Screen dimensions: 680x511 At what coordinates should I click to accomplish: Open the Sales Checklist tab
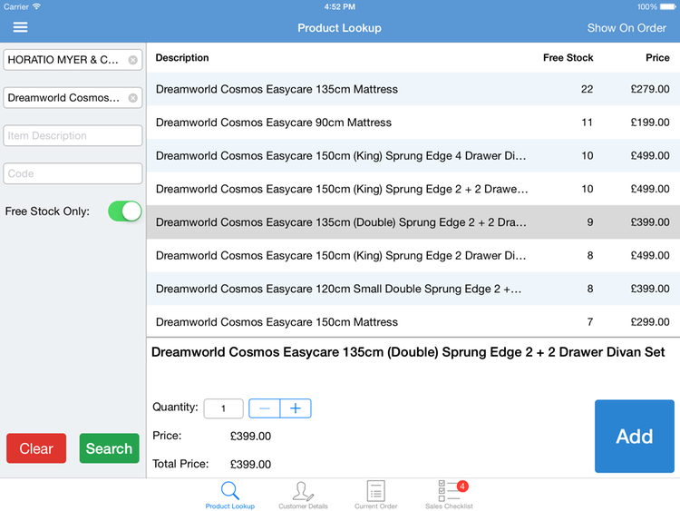449,495
